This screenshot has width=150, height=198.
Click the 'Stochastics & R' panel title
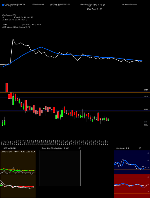(122, 148)
